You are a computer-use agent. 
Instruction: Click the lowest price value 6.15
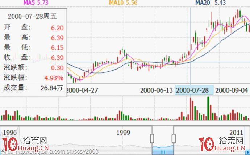57,48
